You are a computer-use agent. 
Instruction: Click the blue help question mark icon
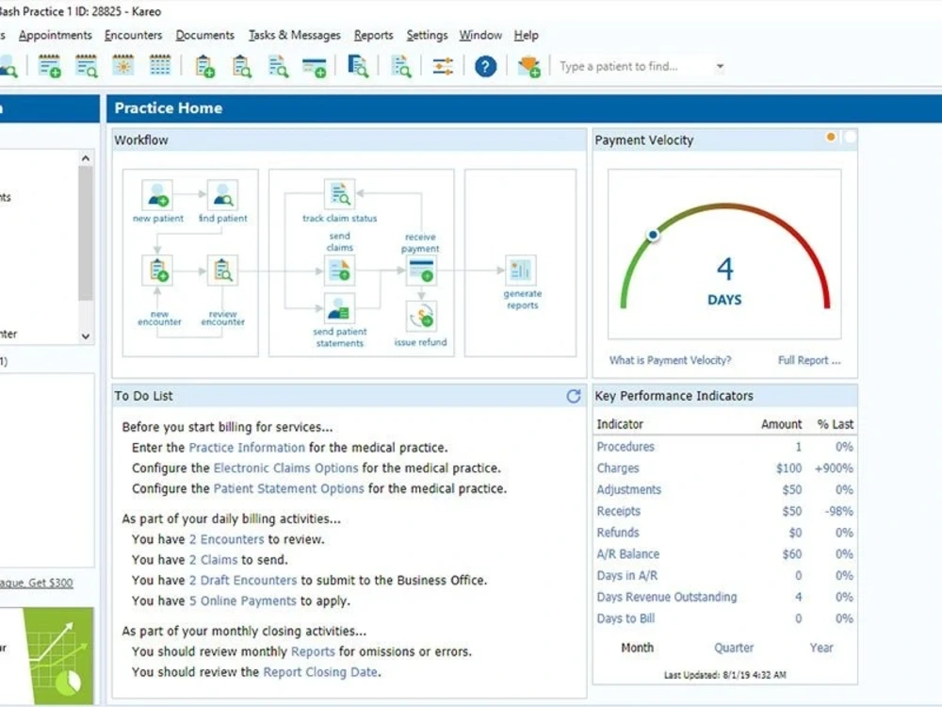485,66
